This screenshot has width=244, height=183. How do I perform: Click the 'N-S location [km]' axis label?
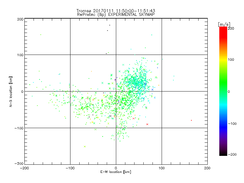click(x=11, y=91)
